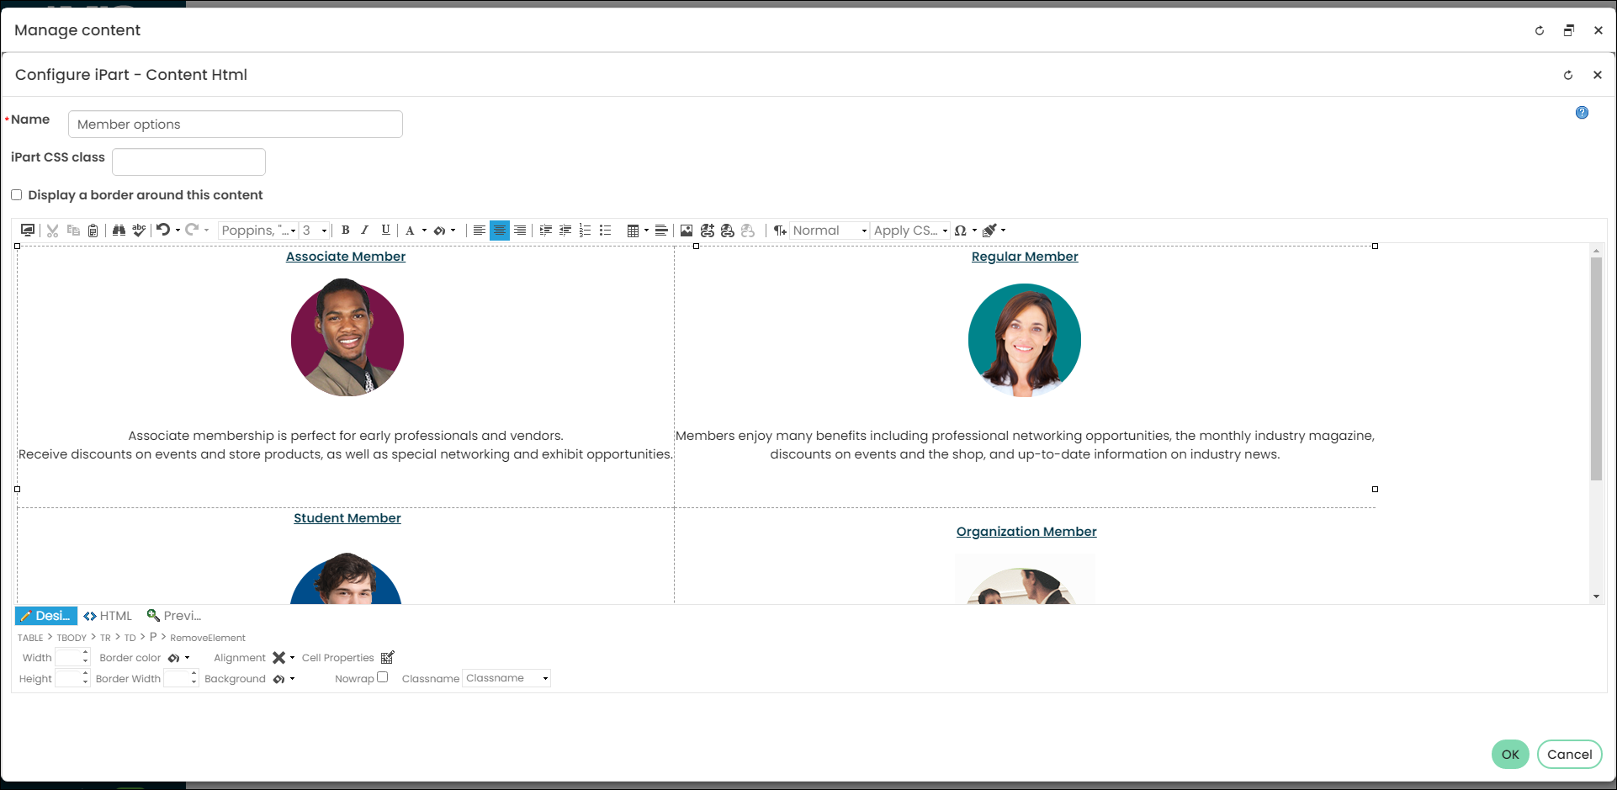Insert a bulleted list

point(606,231)
